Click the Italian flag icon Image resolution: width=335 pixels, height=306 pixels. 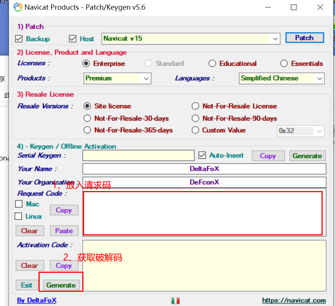point(175,301)
